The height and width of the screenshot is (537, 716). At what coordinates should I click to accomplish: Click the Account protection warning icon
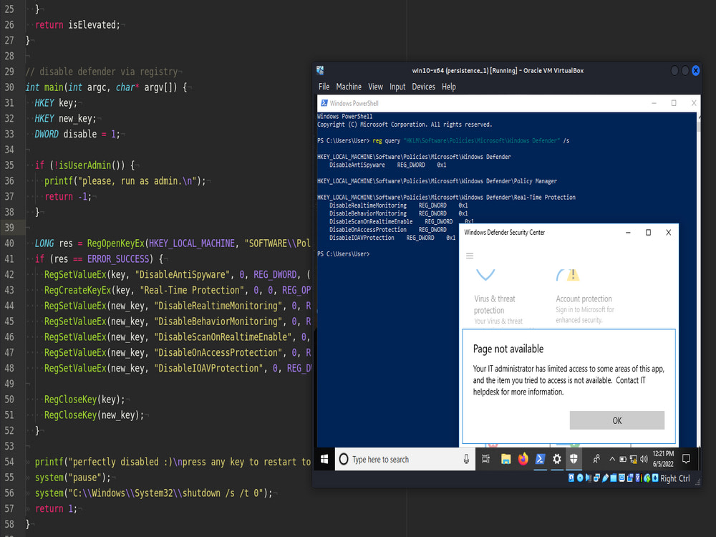[573, 275]
